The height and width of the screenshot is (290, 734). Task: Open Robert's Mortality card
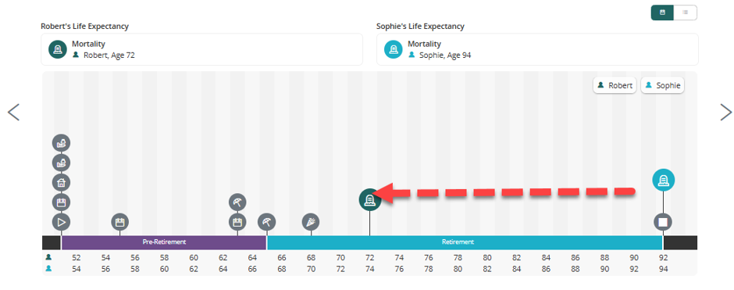tap(201, 49)
